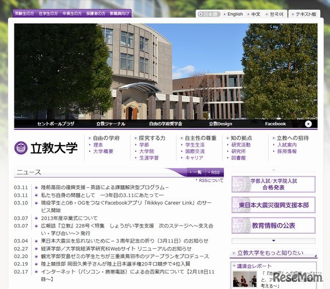The image size is (330, 289).
Task: Open Facebook in banner strip
Action: 275,124
